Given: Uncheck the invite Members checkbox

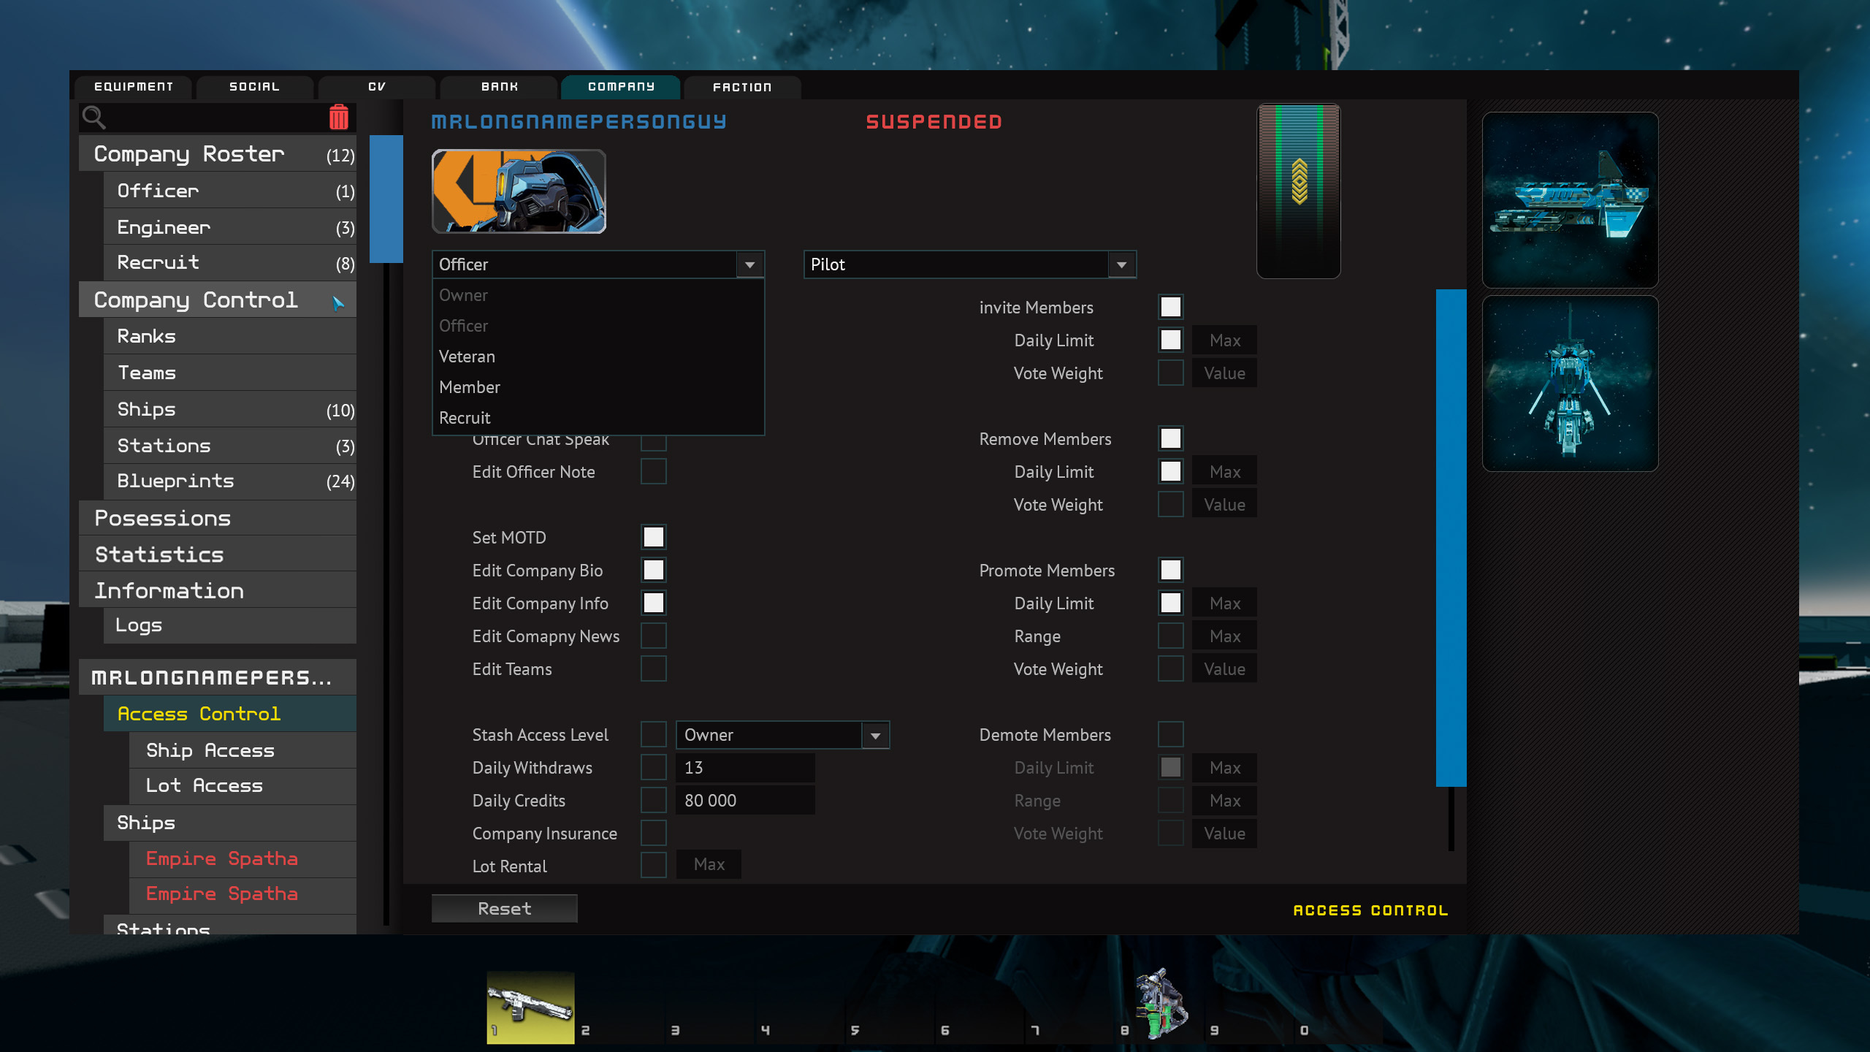Looking at the screenshot, I should 1170,307.
